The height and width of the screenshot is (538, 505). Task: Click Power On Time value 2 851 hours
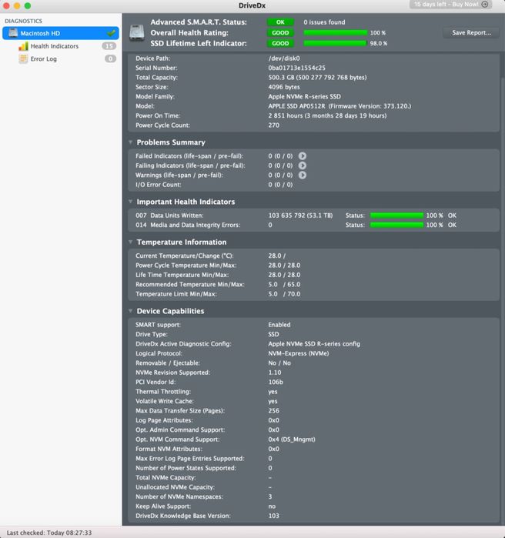coord(327,115)
